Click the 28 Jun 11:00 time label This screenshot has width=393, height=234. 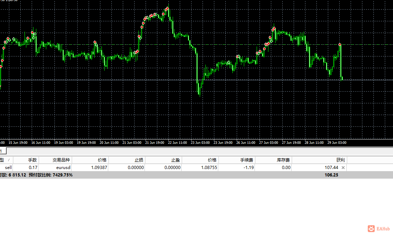click(x=314, y=143)
